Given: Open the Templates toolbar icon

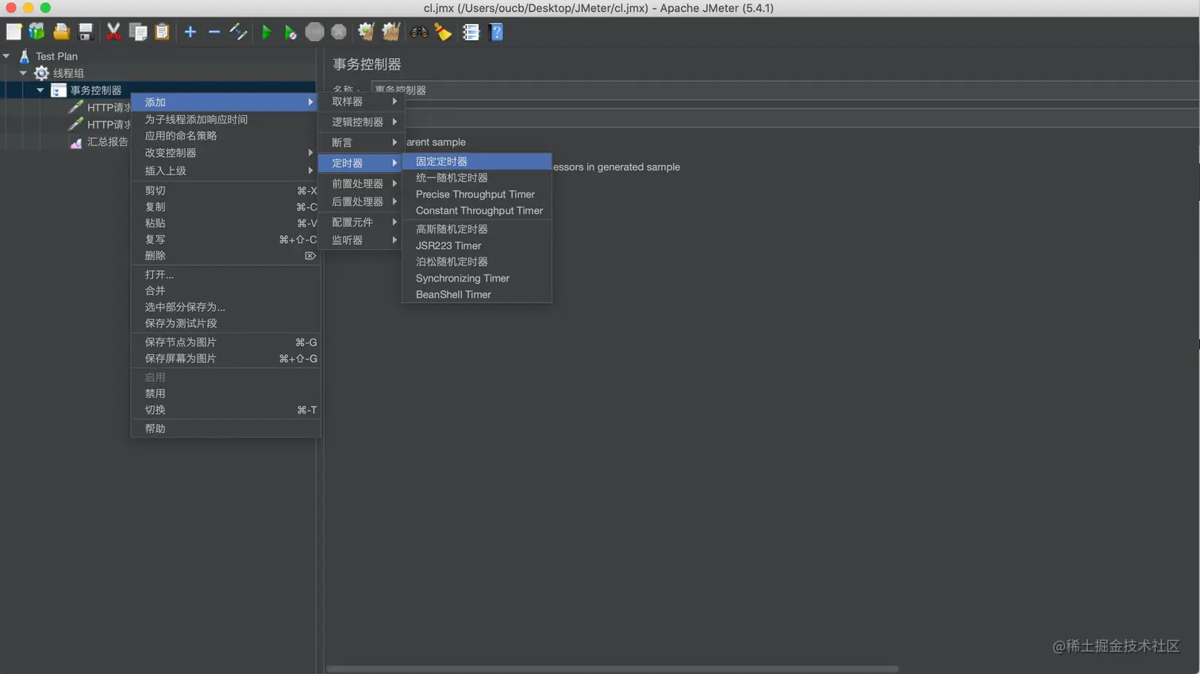Looking at the screenshot, I should 37,32.
